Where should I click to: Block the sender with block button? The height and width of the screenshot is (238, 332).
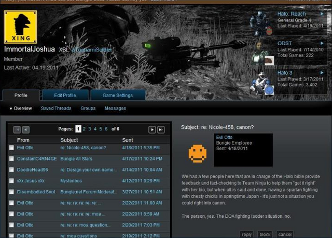265,234
